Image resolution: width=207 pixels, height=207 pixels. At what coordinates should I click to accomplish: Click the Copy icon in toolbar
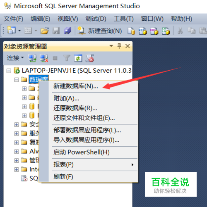(192, 31)
